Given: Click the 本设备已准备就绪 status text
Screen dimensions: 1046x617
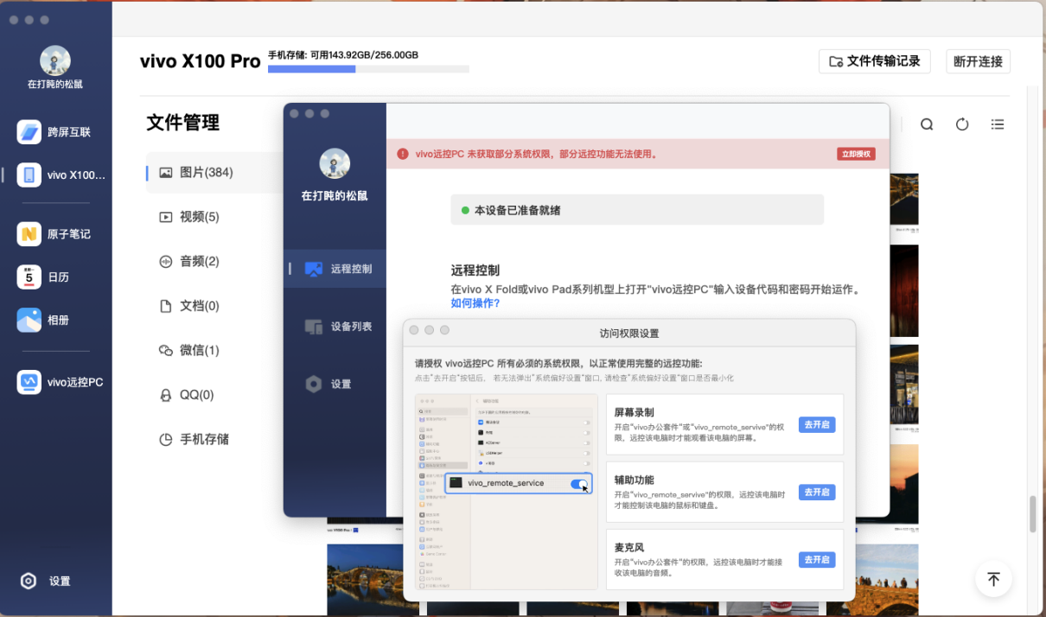Looking at the screenshot, I should [517, 210].
